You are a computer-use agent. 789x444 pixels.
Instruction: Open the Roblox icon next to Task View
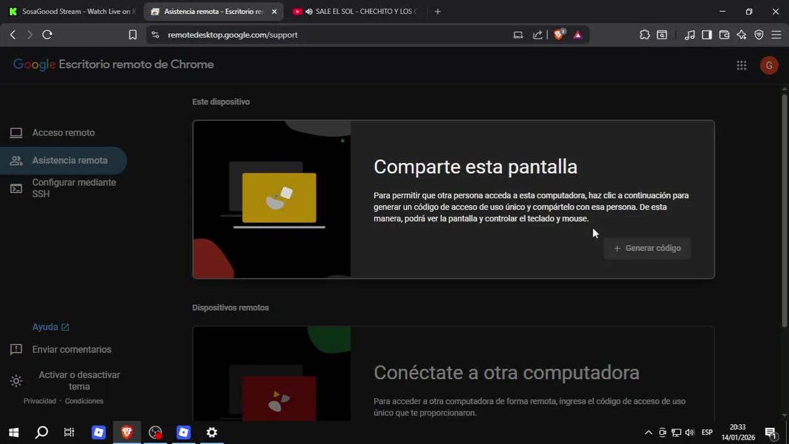[99, 432]
